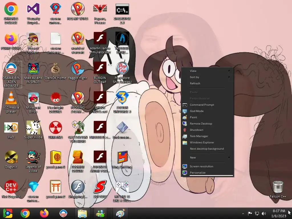Open the Legend of Zilda icon
This screenshot has width=292, height=219.
point(33,157)
